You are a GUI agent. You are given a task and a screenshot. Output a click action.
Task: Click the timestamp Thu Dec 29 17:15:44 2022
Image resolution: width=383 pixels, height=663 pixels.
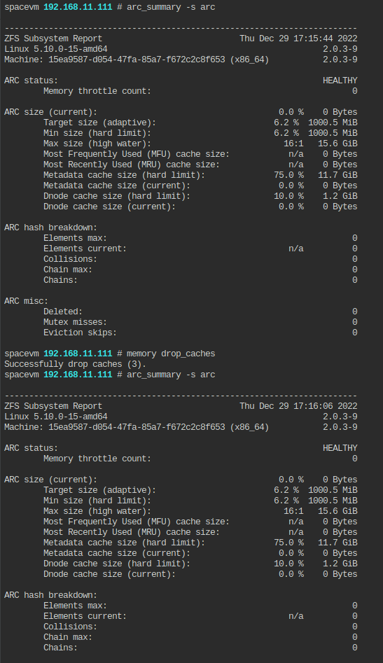298,39
